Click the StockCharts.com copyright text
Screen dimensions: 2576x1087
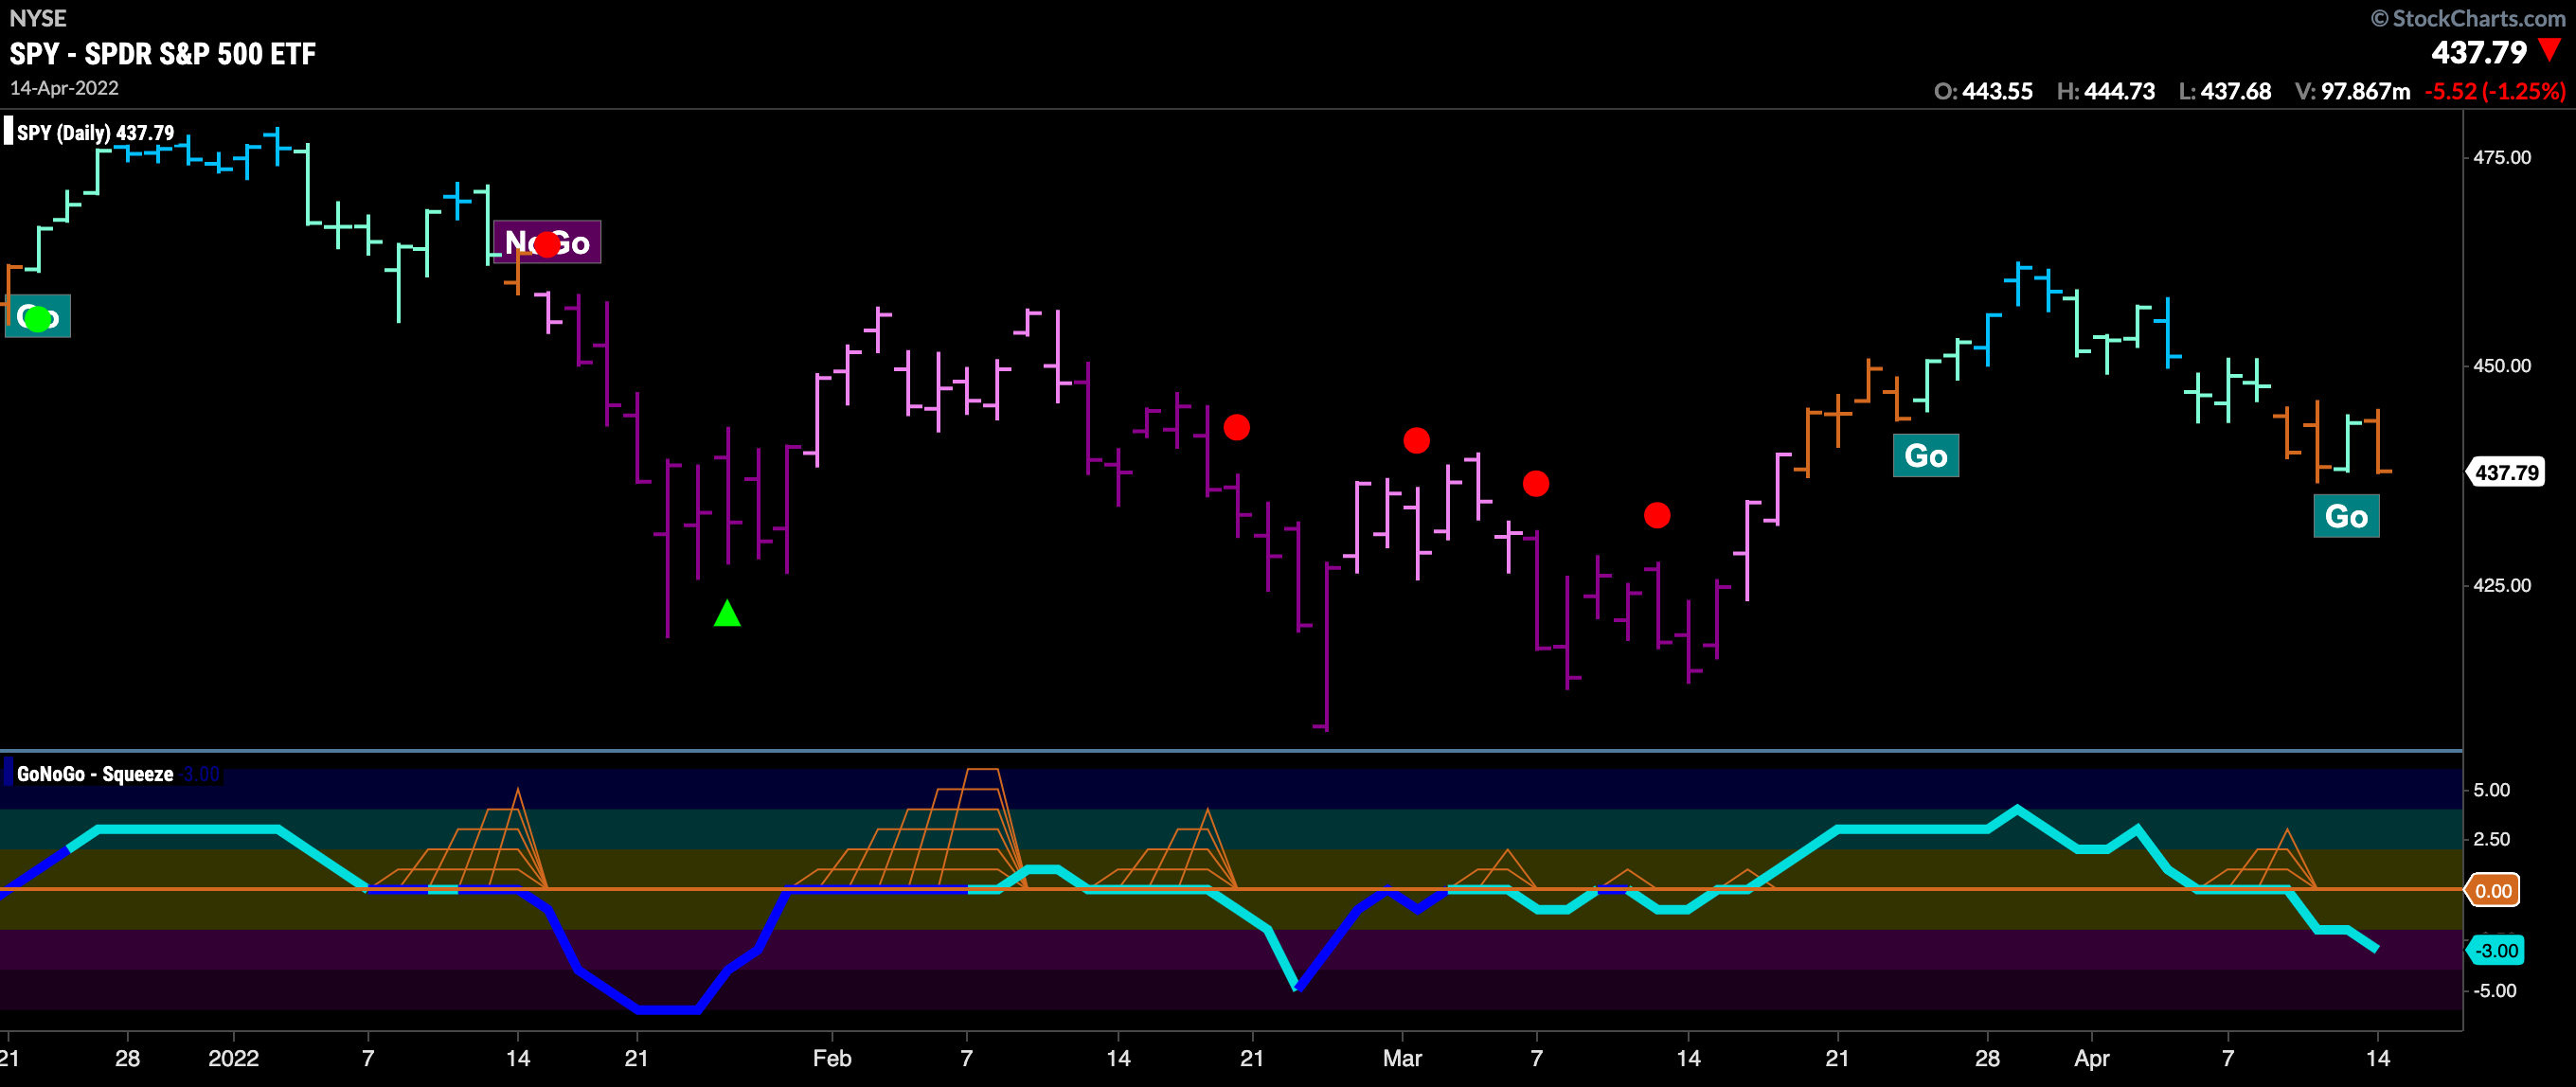2467,18
